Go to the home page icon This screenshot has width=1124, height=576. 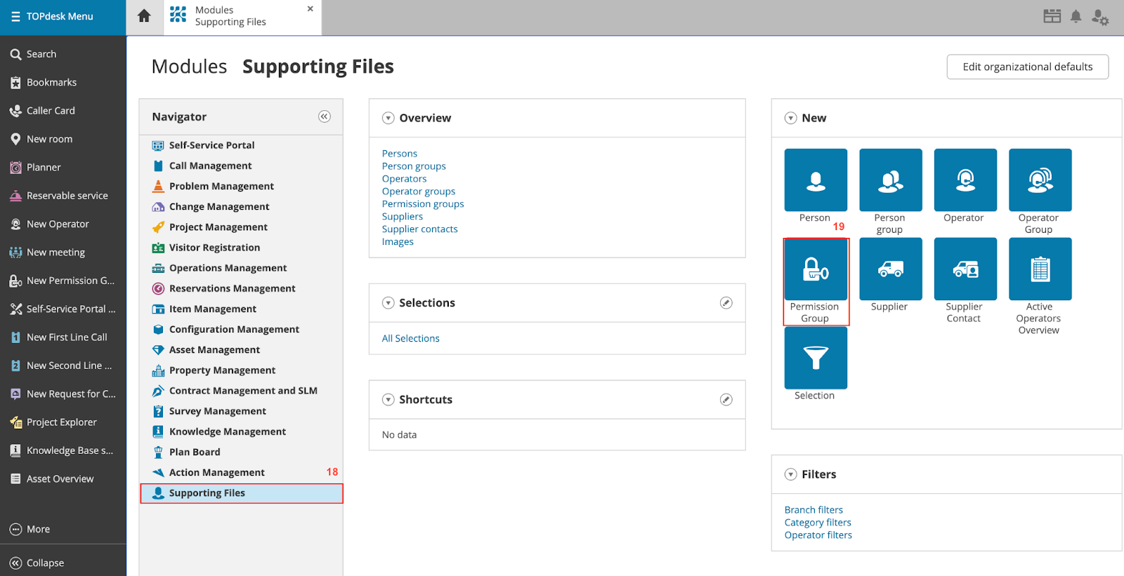pos(144,15)
